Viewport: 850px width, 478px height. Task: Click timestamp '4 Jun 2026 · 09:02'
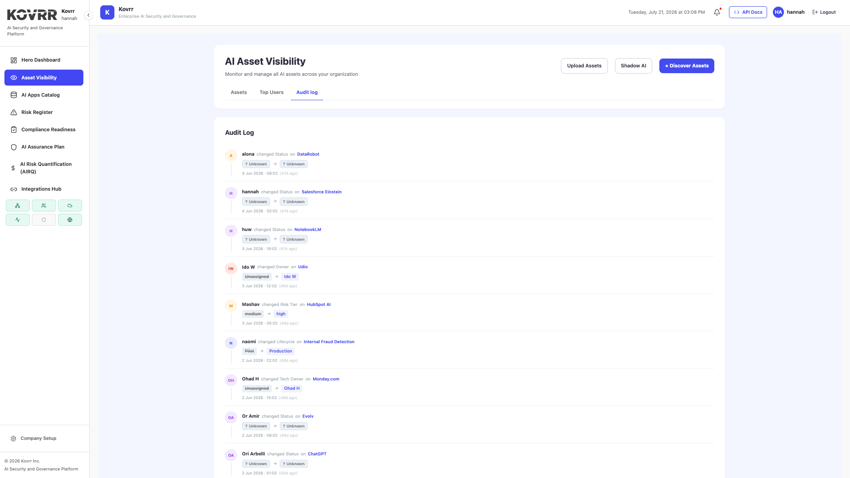(260, 173)
